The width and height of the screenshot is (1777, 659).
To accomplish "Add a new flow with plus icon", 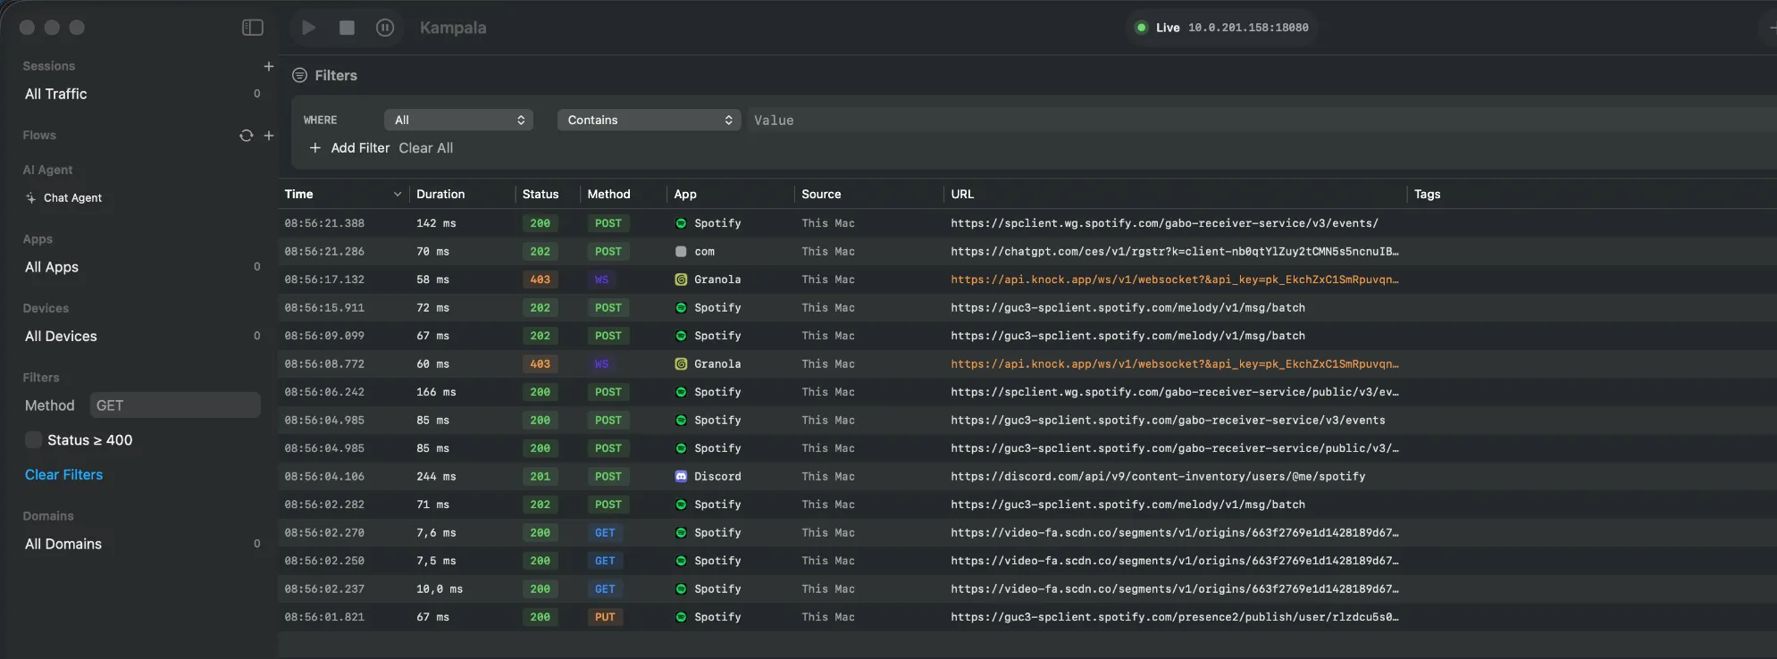I will coord(269,136).
